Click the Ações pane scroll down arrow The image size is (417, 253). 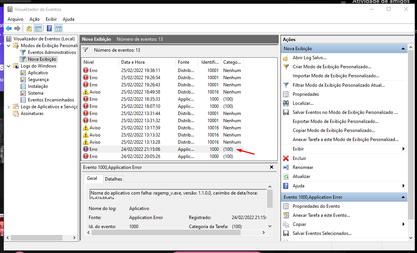411,238
